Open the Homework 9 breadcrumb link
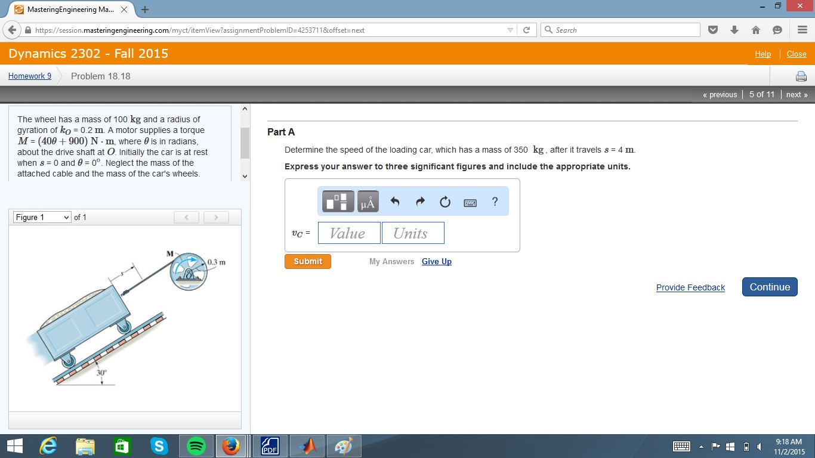 pyautogui.click(x=29, y=76)
